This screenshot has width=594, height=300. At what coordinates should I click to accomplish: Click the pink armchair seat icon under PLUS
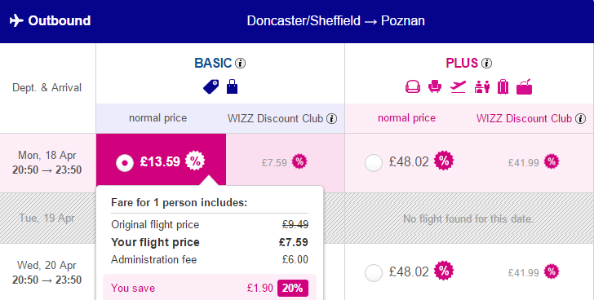pos(435,86)
